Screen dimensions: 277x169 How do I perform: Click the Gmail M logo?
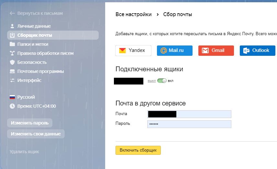pos(205,51)
